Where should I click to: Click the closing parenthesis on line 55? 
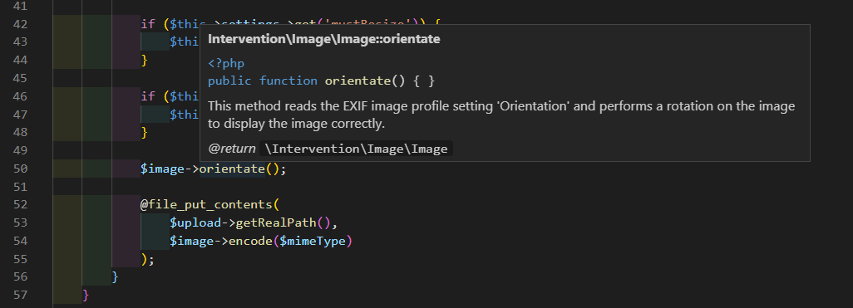(x=144, y=258)
